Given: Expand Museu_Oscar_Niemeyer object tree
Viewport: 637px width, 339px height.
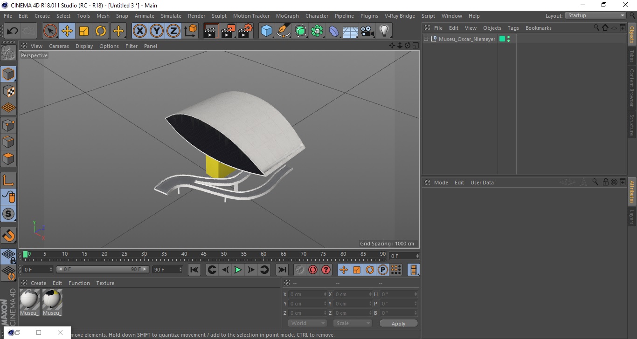Looking at the screenshot, I should point(426,39).
